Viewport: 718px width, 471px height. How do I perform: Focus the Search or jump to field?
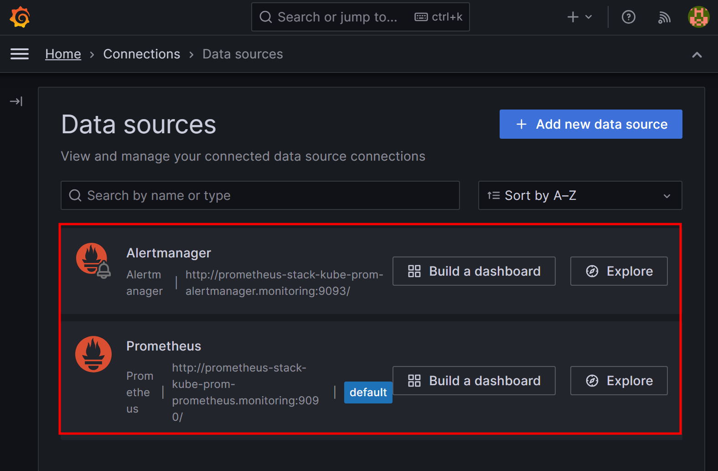click(x=361, y=17)
